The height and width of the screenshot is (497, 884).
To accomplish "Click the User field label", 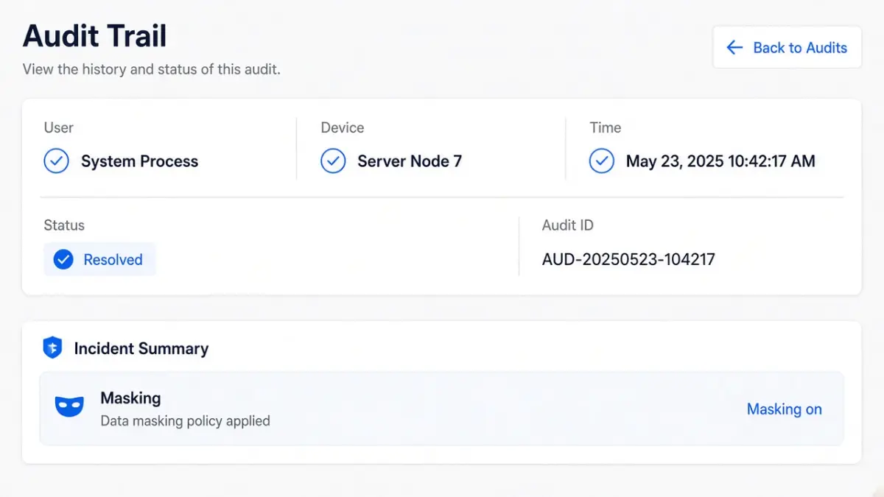I will [58, 127].
